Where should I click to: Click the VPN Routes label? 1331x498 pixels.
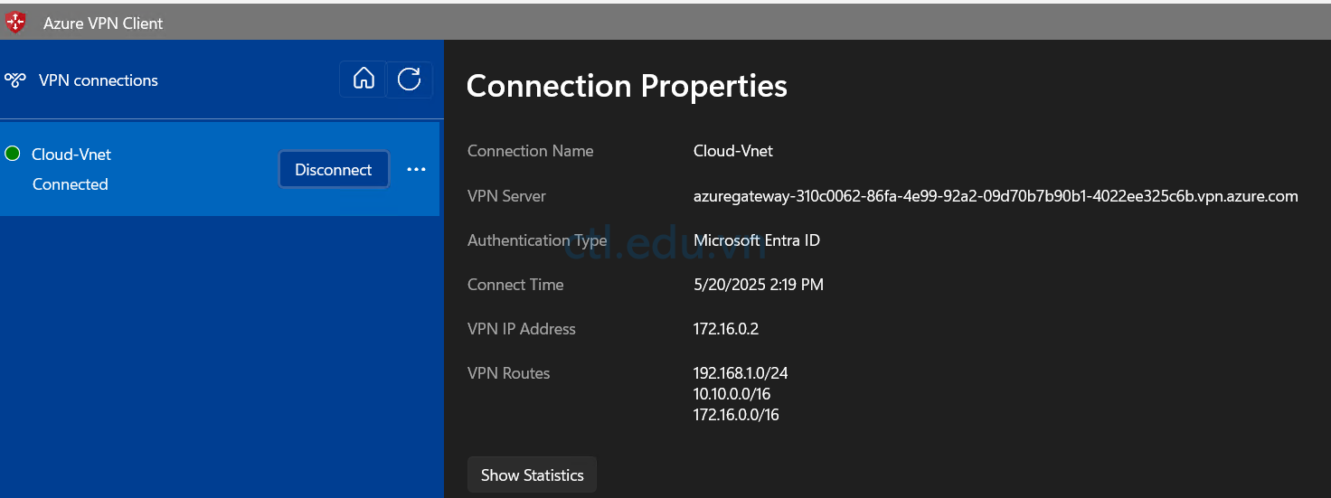point(509,373)
